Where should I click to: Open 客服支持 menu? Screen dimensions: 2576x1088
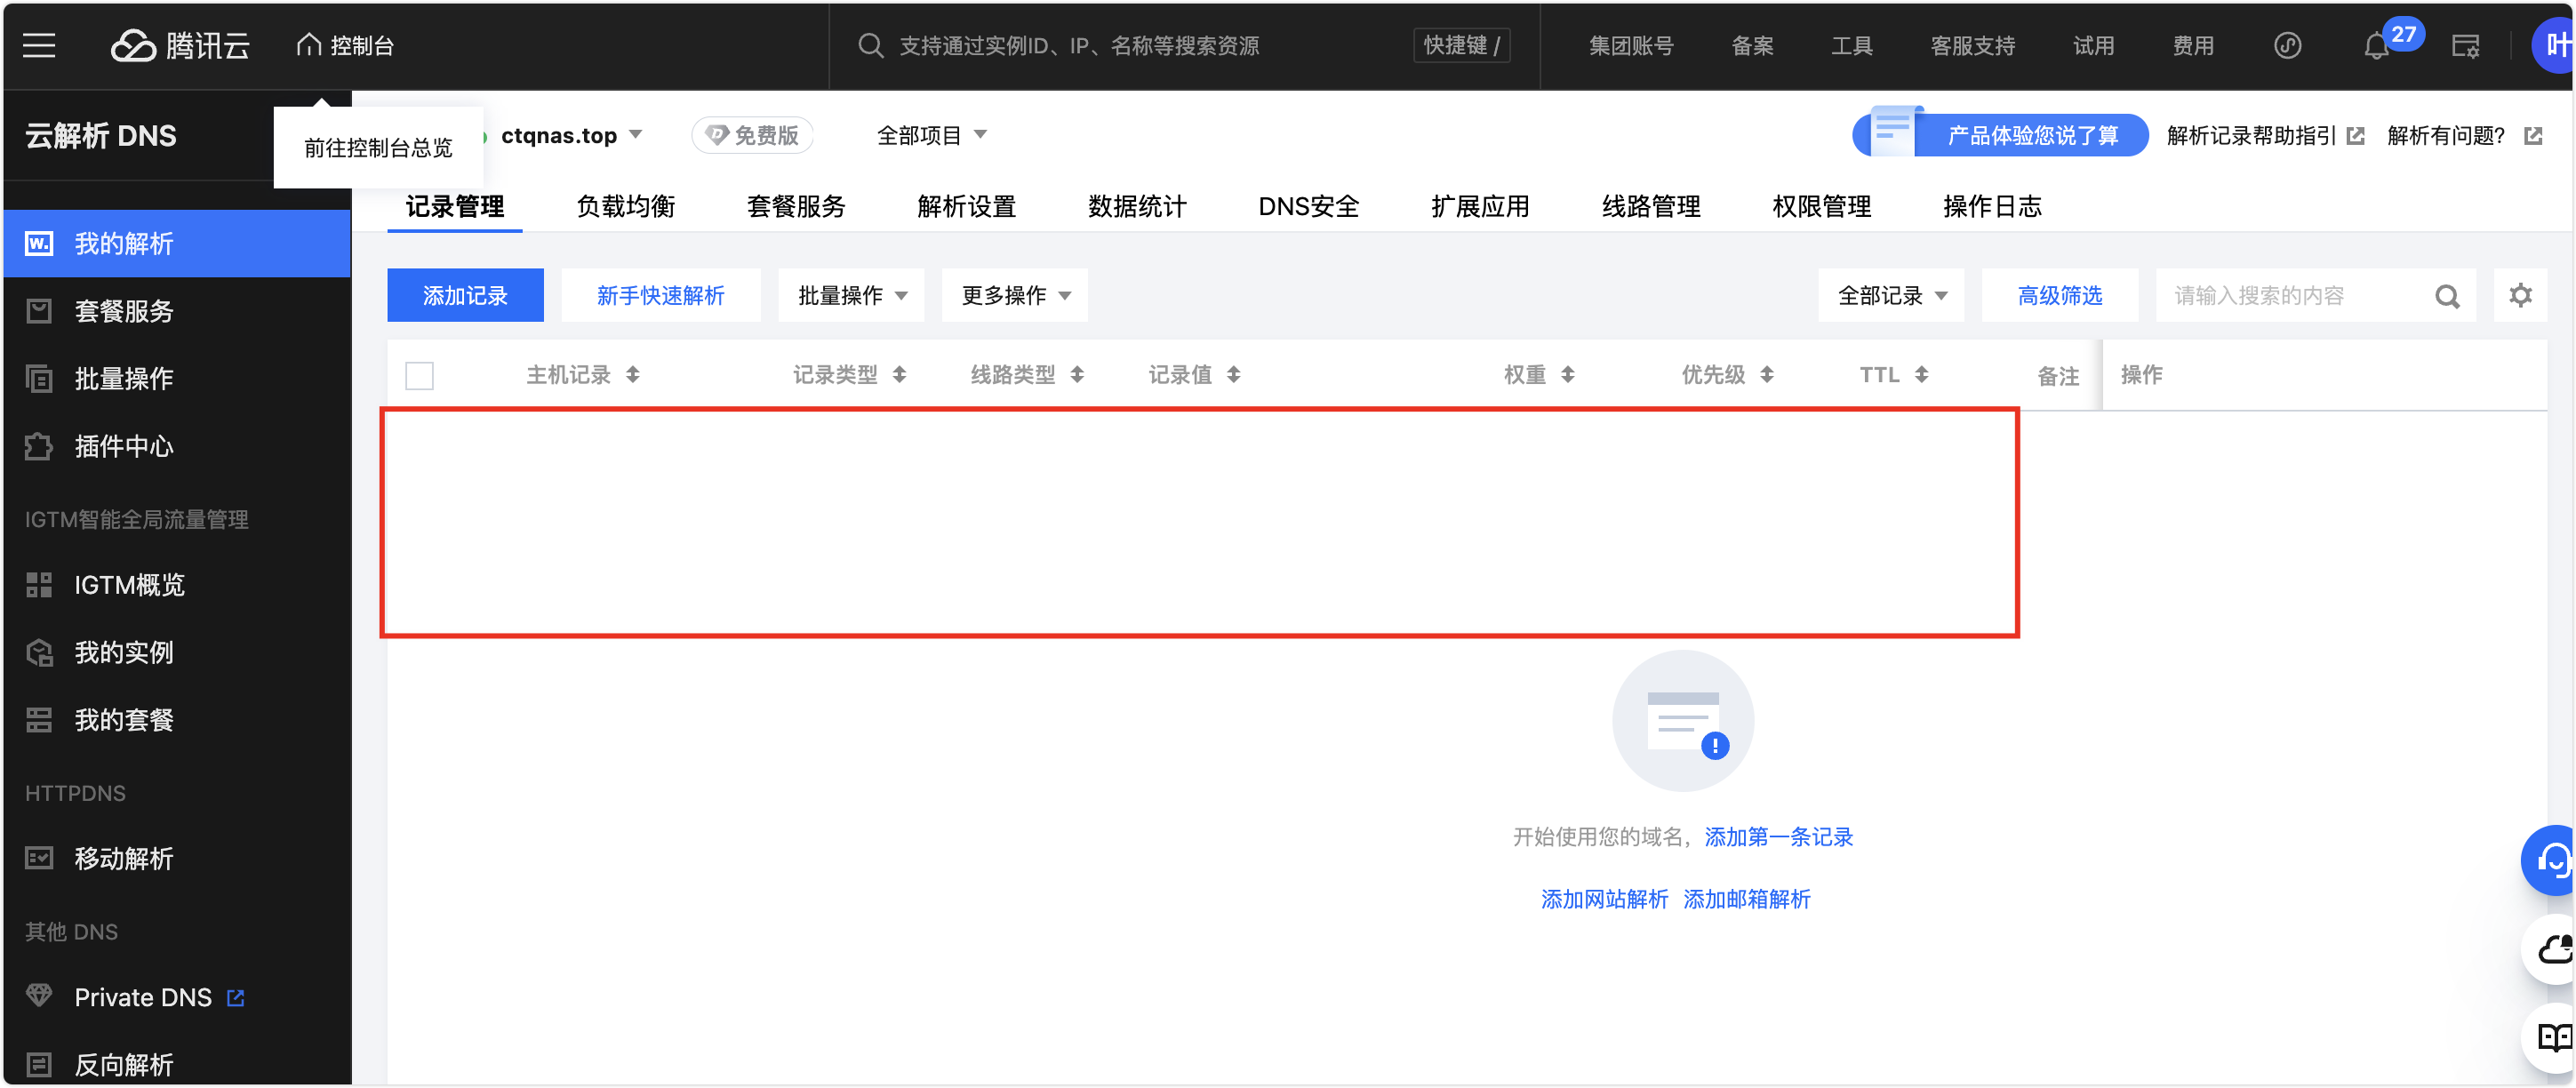pyautogui.click(x=1973, y=46)
